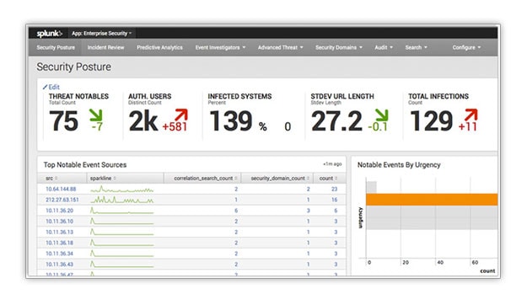Expand the Event Investigators menu

tap(220, 47)
